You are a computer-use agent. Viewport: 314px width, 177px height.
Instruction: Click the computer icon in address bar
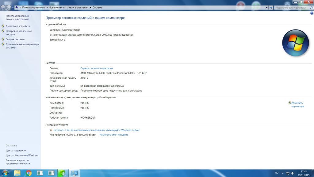17,7
